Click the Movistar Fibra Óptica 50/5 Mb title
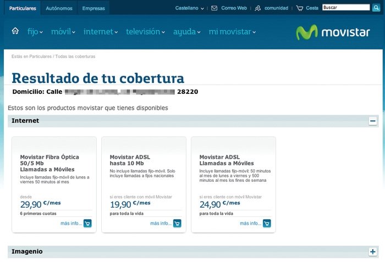The height and width of the screenshot is (262, 385). (x=50, y=163)
